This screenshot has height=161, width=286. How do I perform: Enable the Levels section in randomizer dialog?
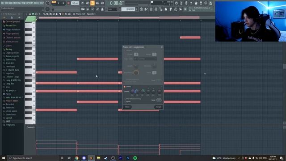point(125,87)
